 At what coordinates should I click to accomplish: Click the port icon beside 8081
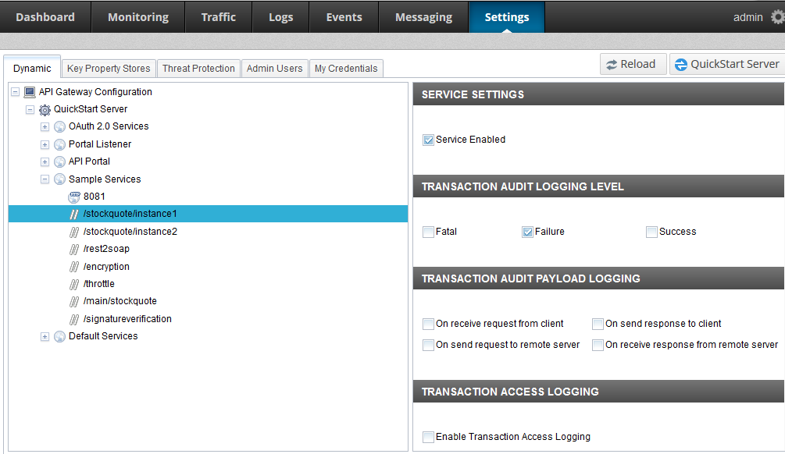(75, 197)
